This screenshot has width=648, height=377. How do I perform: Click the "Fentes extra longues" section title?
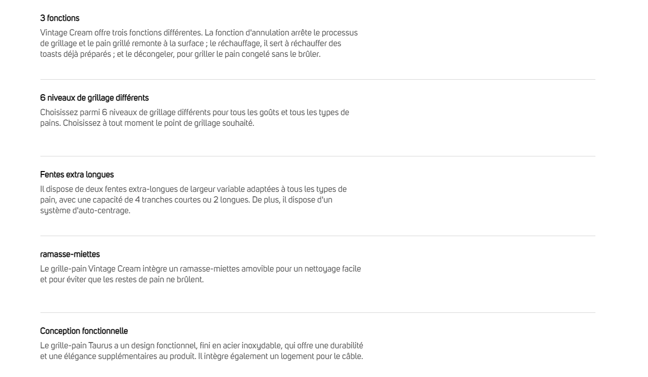[x=77, y=174]
